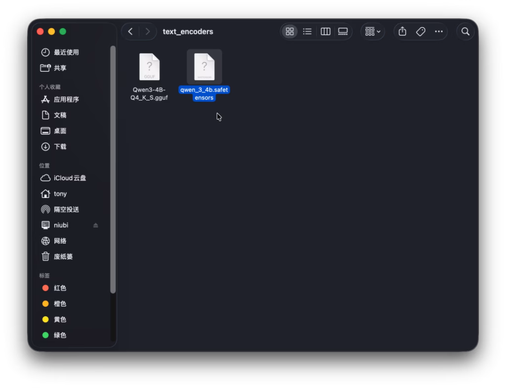506x388 pixels.
Task: Click the Finder back navigation arrow
Action: pos(130,32)
